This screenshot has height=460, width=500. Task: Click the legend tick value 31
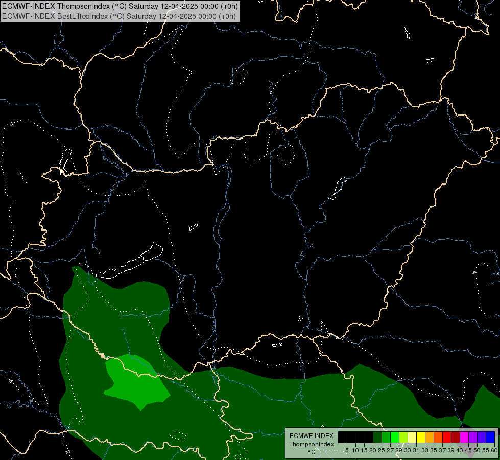pyautogui.click(x=416, y=450)
